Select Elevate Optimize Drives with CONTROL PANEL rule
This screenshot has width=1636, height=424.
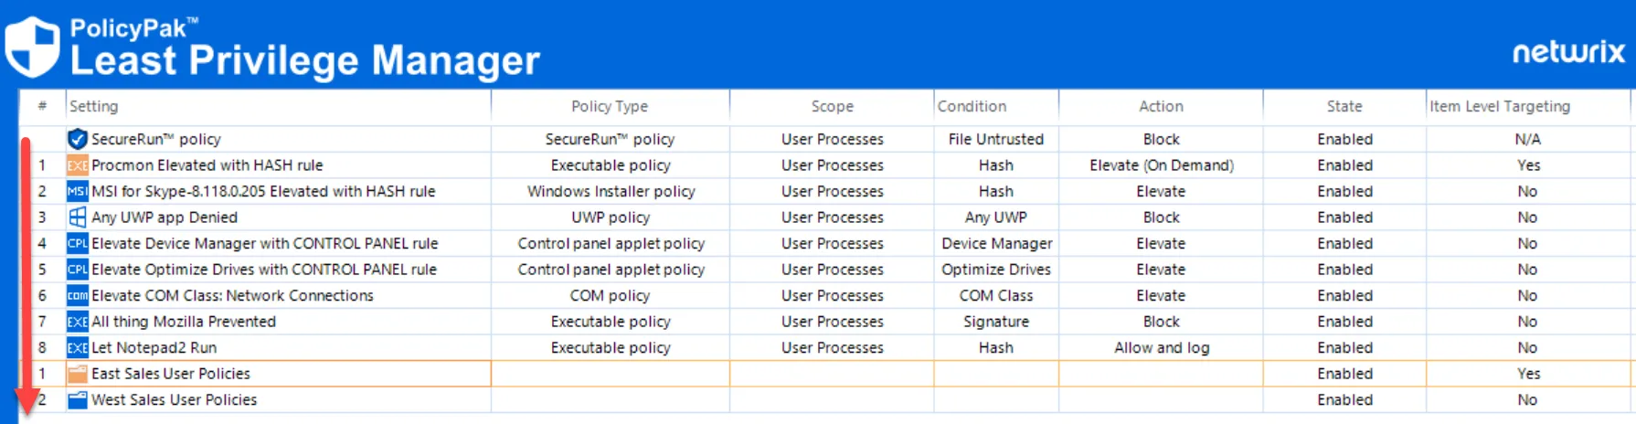264,270
